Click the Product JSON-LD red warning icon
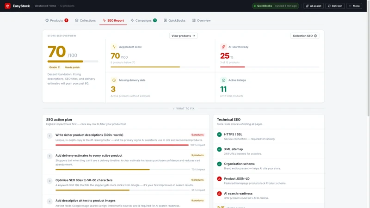Screen dimensions: 370x208 tap(219, 179)
